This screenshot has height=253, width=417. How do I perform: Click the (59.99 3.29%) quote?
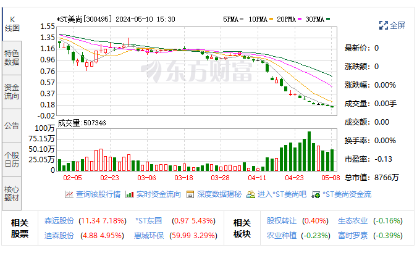pos(193,236)
